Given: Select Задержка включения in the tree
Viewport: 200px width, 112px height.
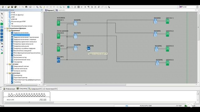Looking at the screenshot, I should [21, 33].
